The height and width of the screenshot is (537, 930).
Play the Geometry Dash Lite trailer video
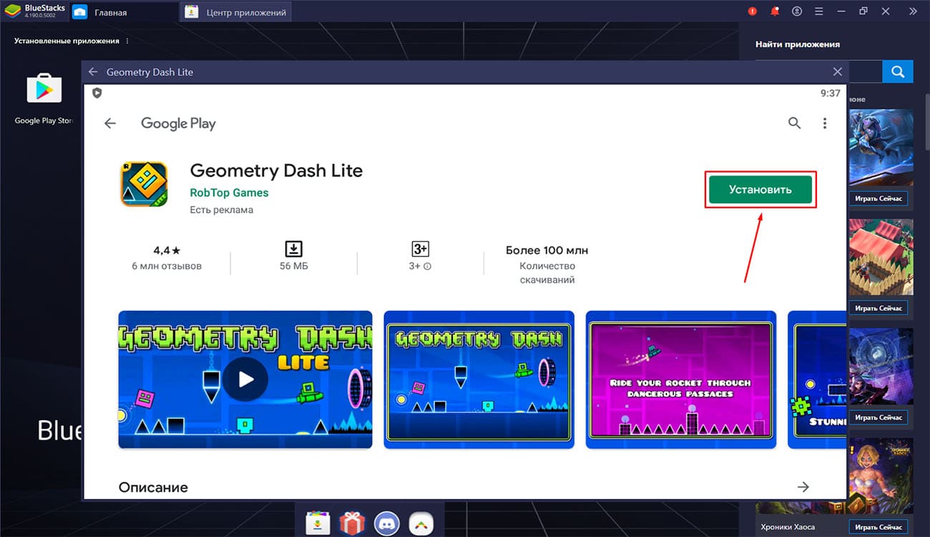coord(245,379)
